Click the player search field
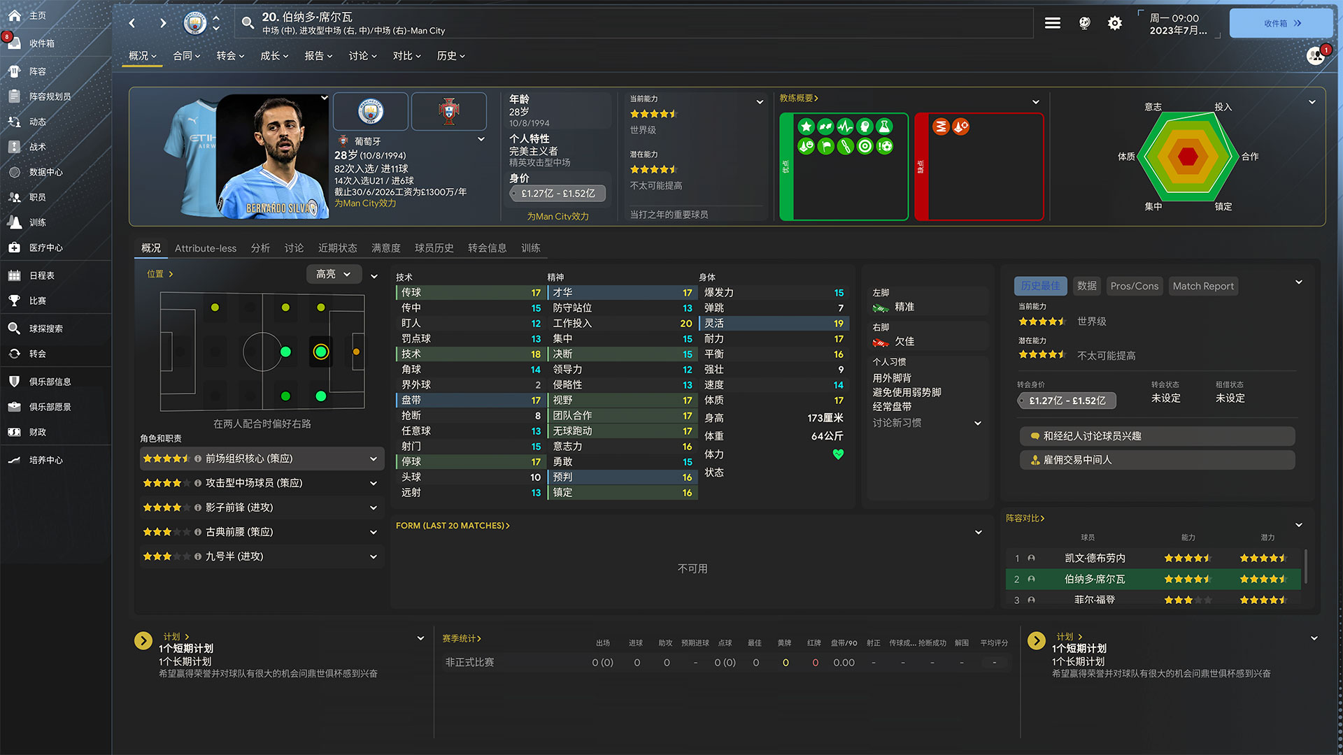 pyautogui.click(x=634, y=23)
